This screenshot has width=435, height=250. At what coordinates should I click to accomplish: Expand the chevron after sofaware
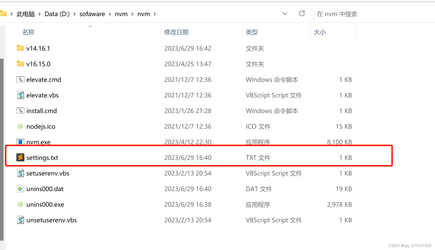(110, 14)
